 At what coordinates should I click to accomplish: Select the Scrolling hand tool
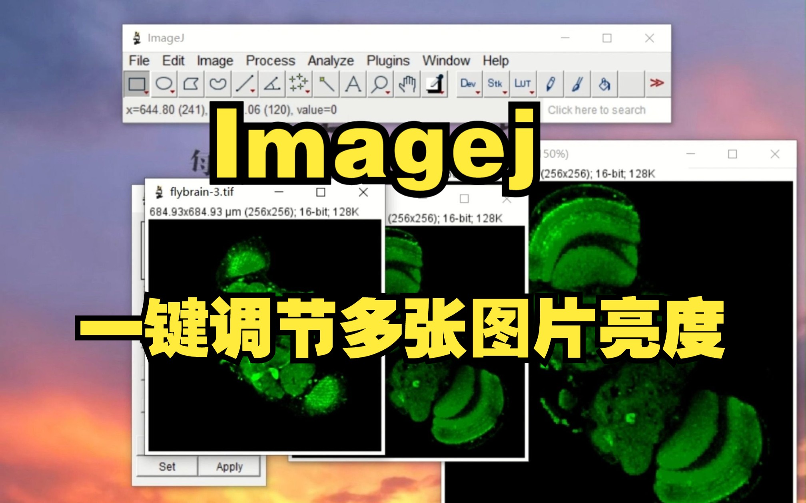[407, 84]
